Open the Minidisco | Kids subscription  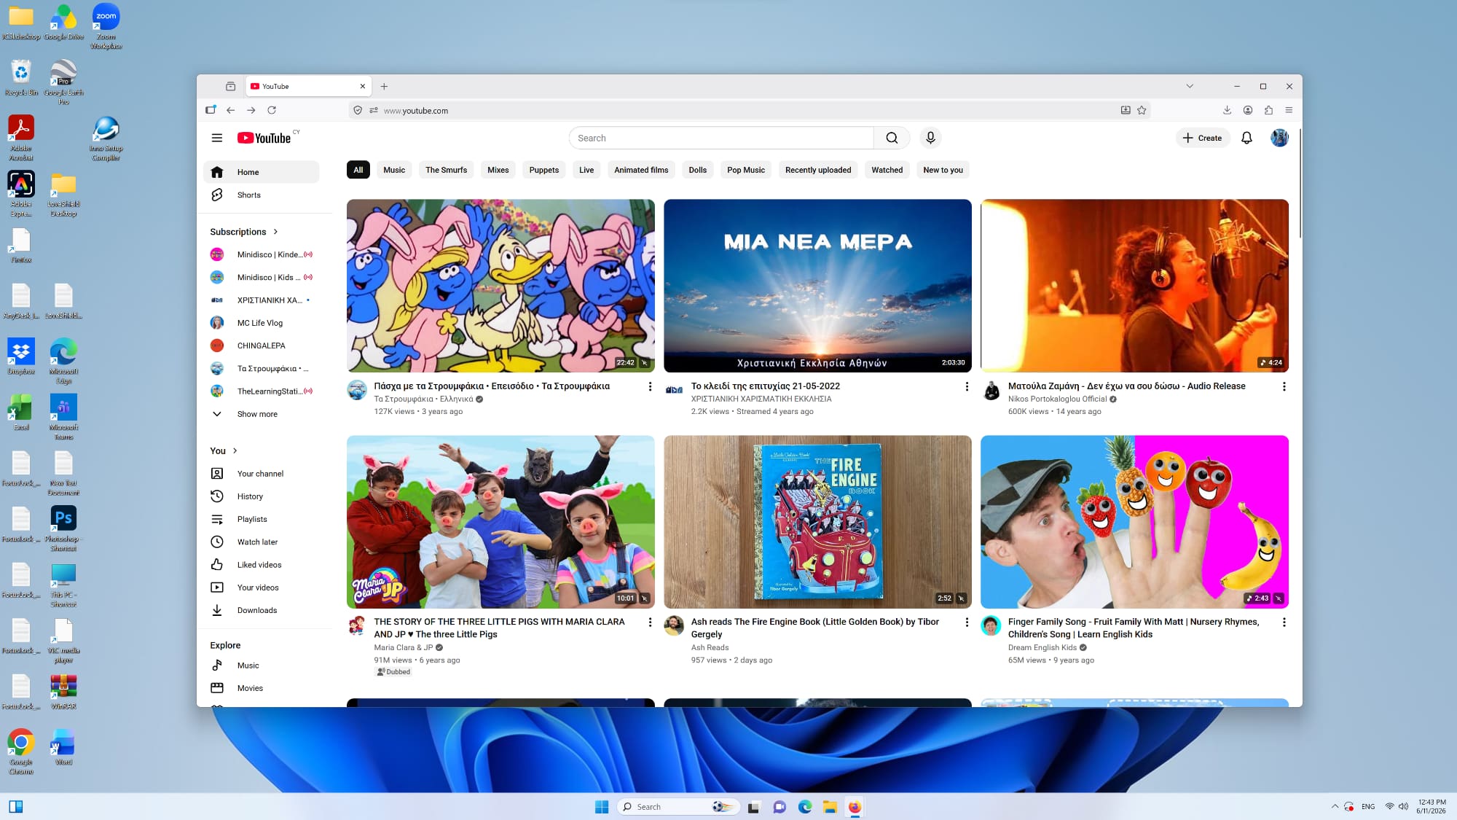click(x=261, y=277)
